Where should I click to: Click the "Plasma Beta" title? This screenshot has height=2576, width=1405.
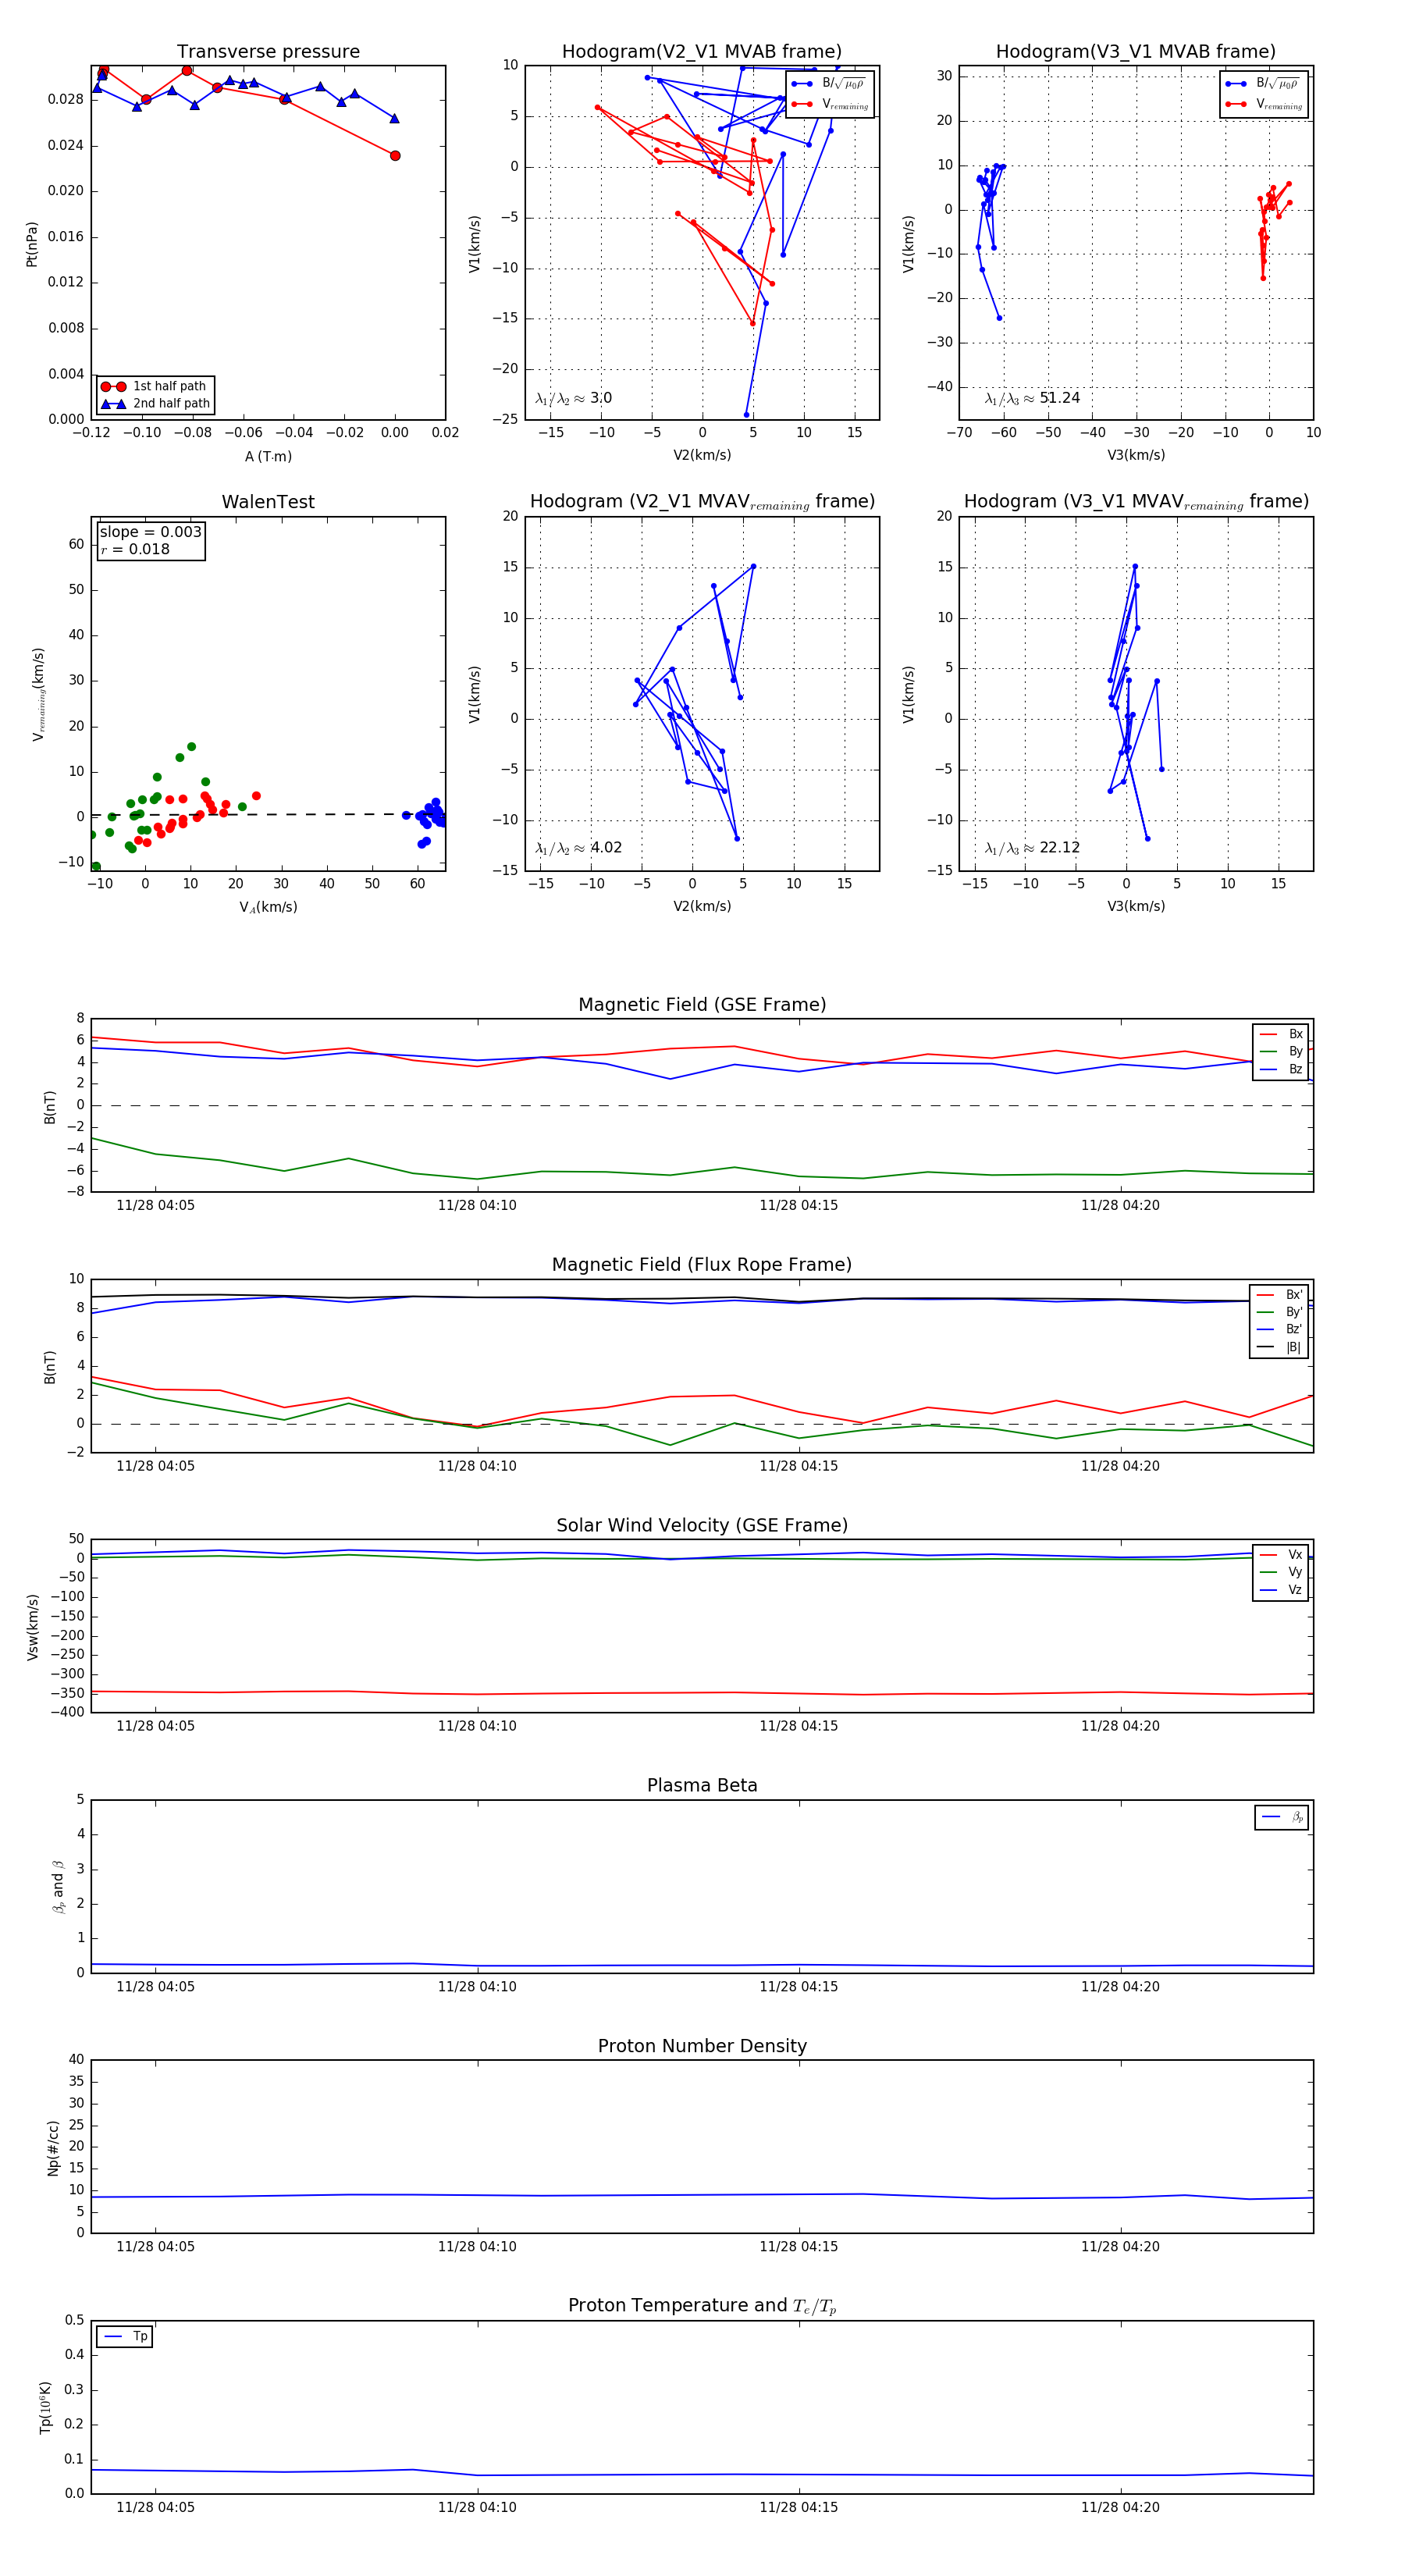[702, 1786]
